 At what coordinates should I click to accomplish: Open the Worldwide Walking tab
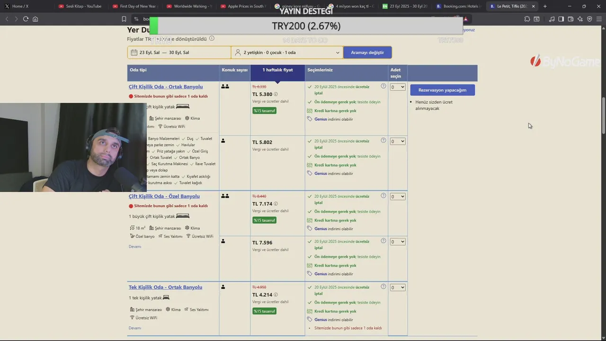click(190, 6)
